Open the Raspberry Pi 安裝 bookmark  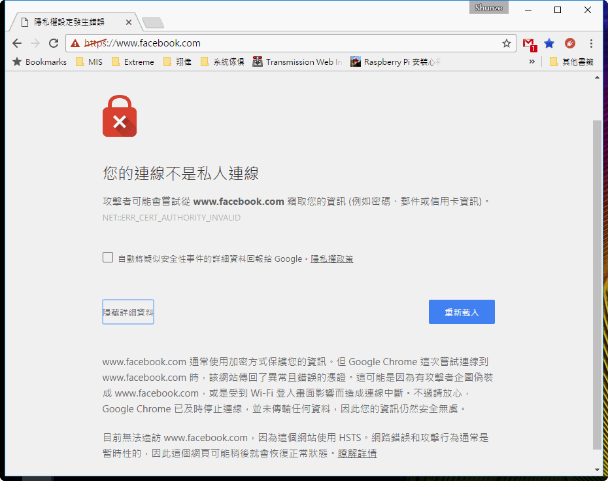[396, 62]
